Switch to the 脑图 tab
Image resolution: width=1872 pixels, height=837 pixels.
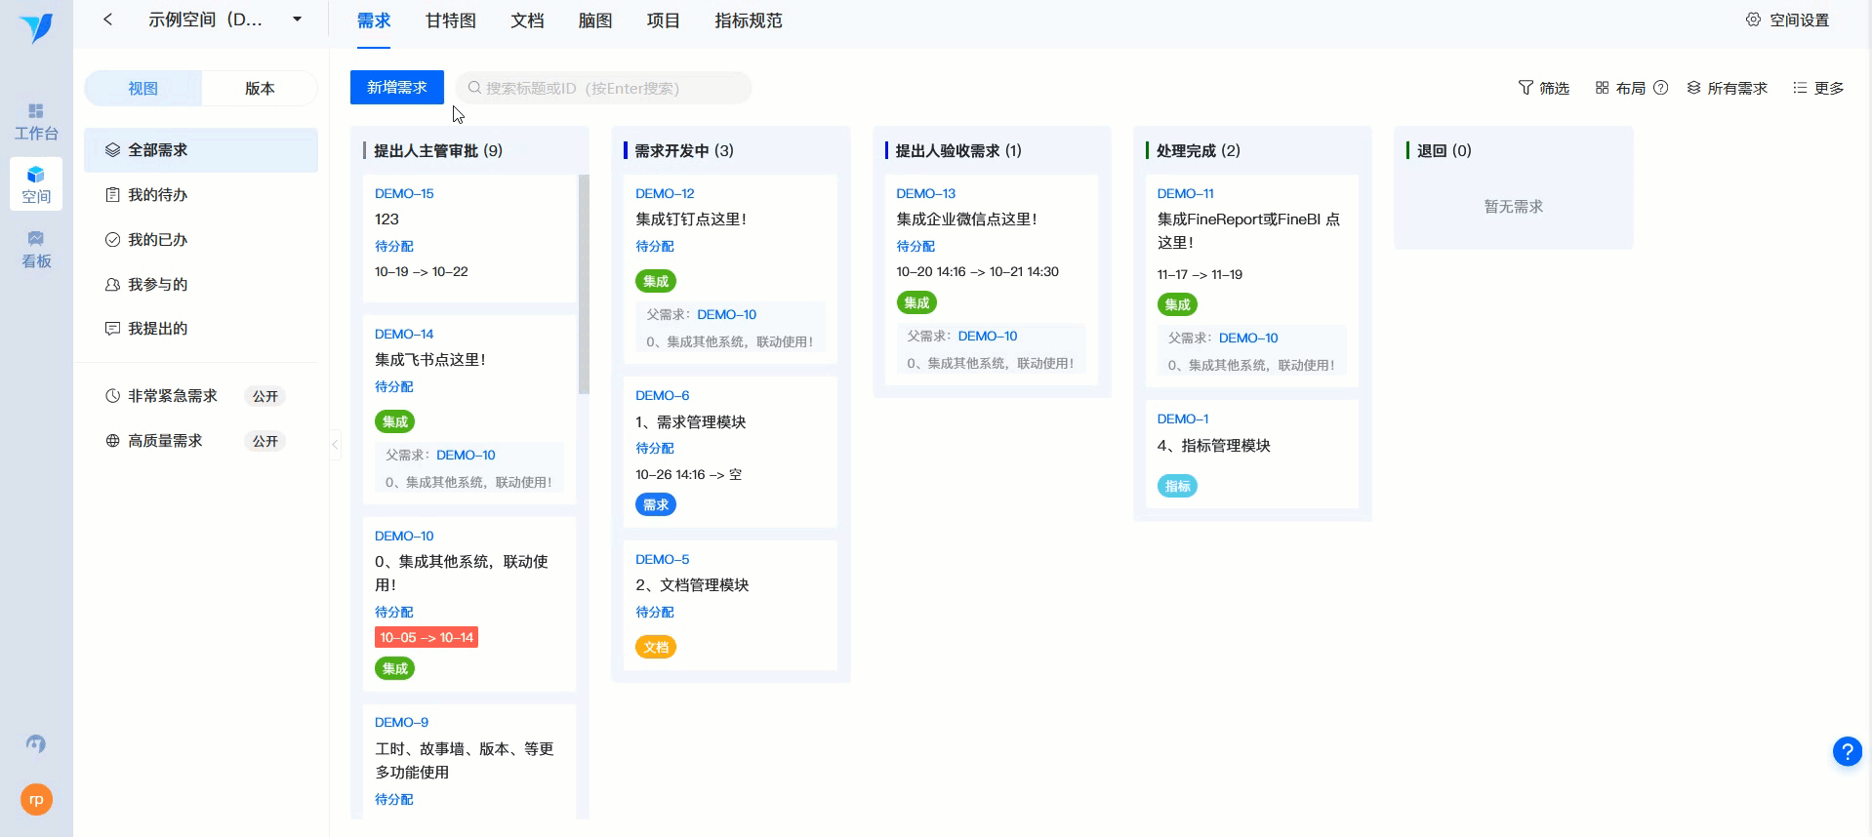point(595,20)
